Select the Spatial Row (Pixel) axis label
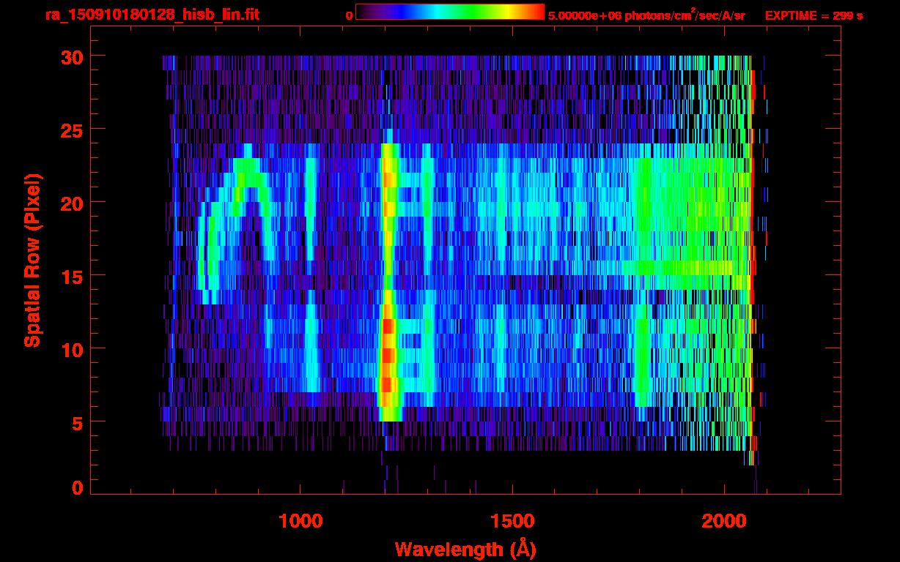The height and width of the screenshot is (562, 900). point(32,261)
